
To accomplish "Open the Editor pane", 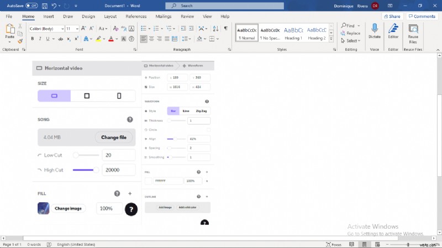I will (393, 31).
